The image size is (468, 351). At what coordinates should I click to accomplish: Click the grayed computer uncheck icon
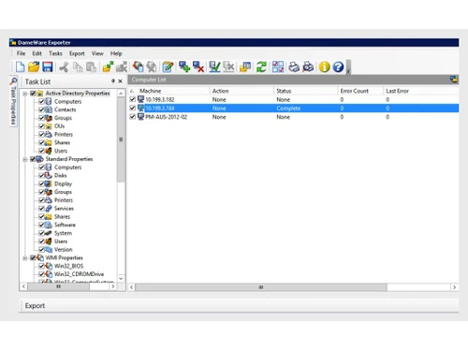pos(228,66)
